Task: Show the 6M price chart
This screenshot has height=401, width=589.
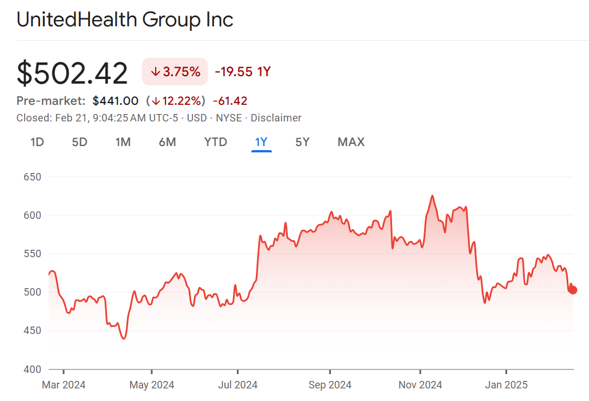Action: pyautogui.click(x=167, y=142)
